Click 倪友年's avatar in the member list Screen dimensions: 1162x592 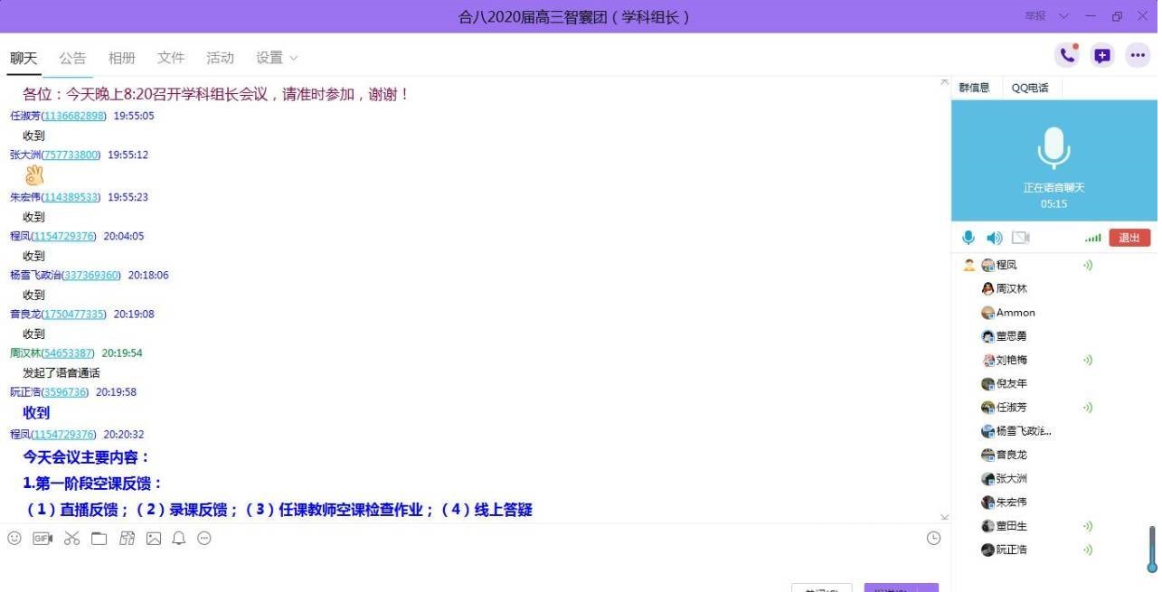(x=987, y=384)
